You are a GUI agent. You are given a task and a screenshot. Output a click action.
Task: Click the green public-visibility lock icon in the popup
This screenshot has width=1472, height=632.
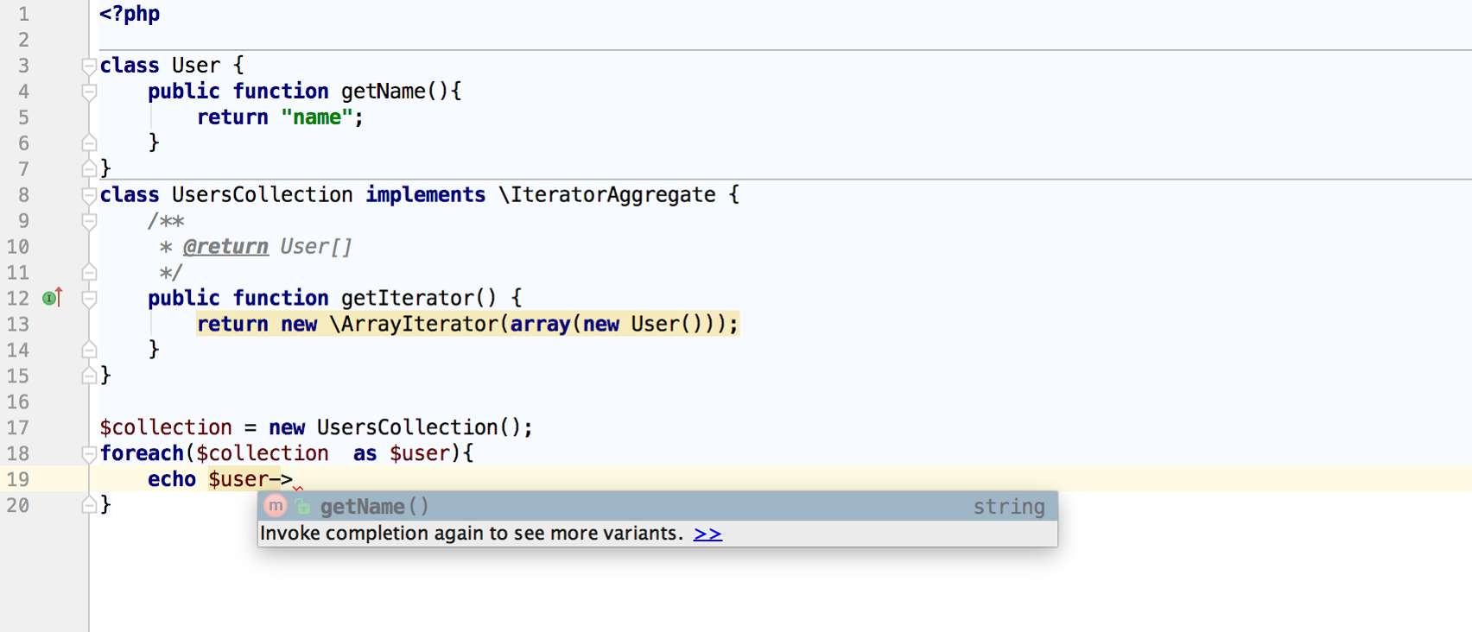tap(302, 507)
